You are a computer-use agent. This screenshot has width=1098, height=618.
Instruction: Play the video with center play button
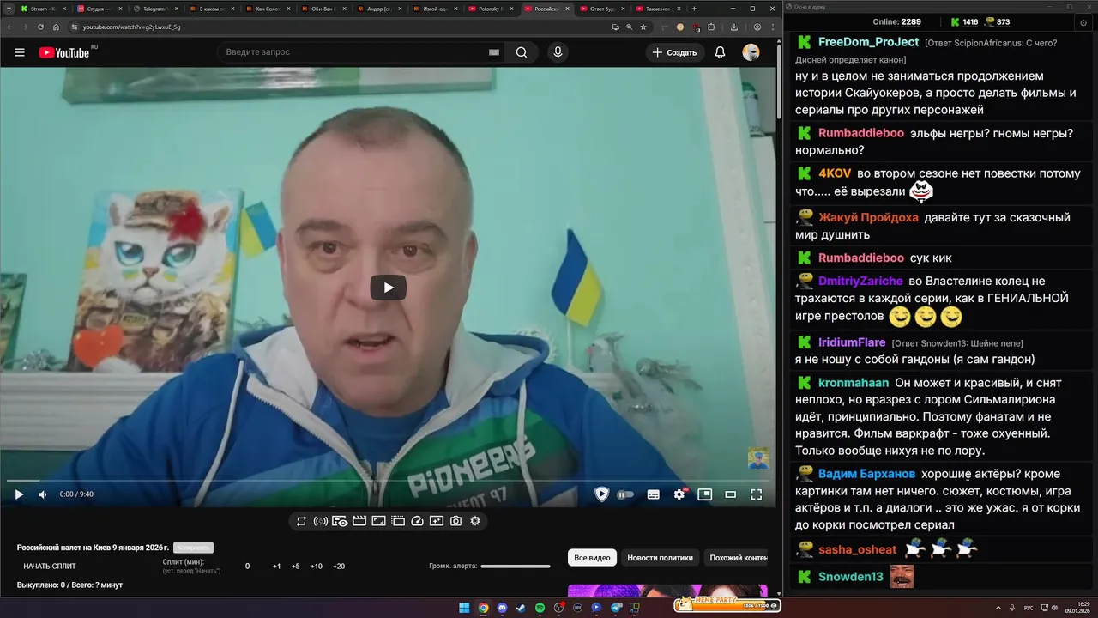click(388, 288)
